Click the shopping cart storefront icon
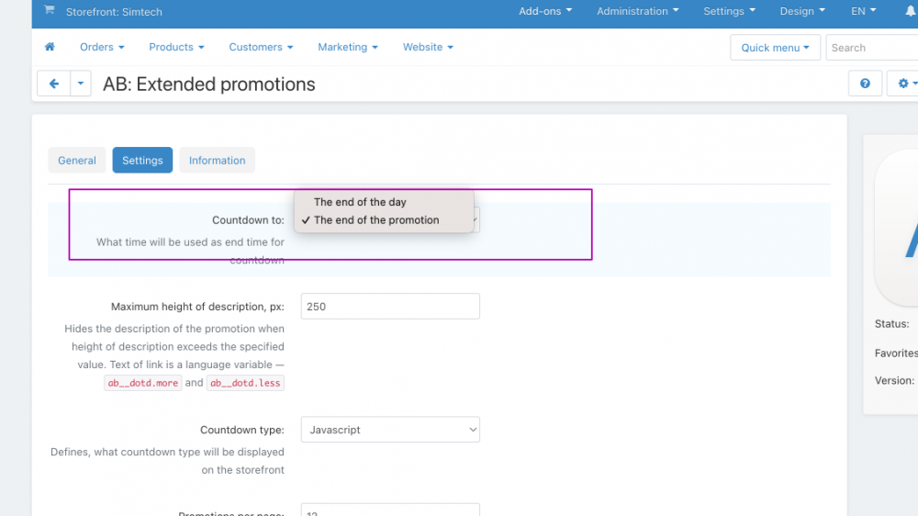The height and width of the screenshot is (516, 918). pyautogui.click(x=49, y=11)
